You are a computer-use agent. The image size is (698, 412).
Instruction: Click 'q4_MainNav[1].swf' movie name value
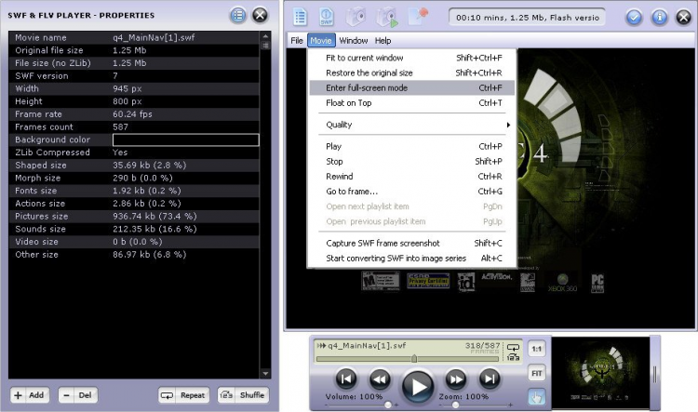[x=154, y=38]
